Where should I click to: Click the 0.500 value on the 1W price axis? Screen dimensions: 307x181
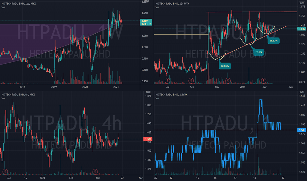click(145, 70)
